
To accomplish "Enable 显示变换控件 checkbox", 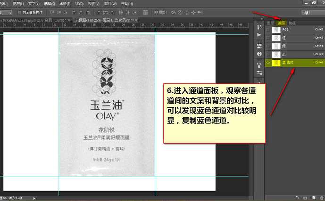I will click(x=19, y=12).
